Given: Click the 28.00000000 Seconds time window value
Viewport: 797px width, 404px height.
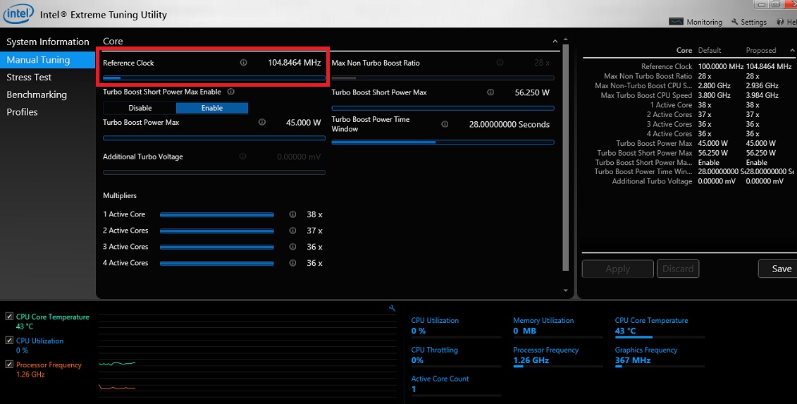Looking at the screenshot, I should coord(509,125).
